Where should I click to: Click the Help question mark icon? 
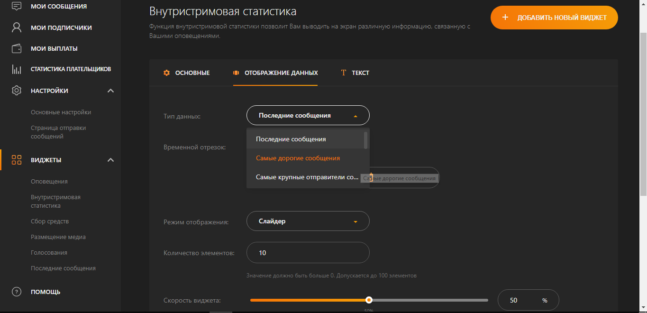(17, 292)
